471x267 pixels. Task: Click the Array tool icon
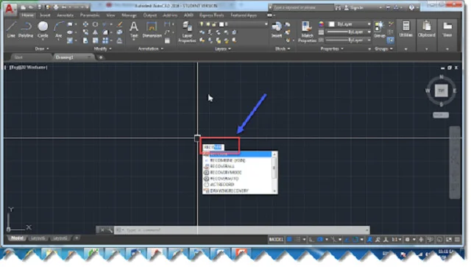105,40
